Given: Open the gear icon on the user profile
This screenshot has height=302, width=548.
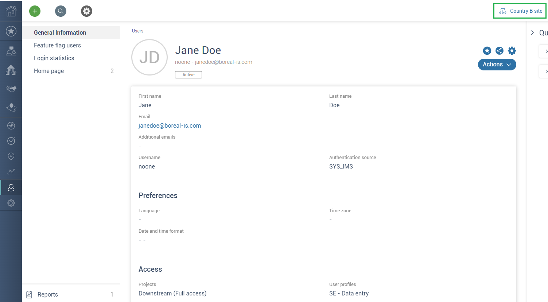Looking at the screenshot, I should (512, 51).
